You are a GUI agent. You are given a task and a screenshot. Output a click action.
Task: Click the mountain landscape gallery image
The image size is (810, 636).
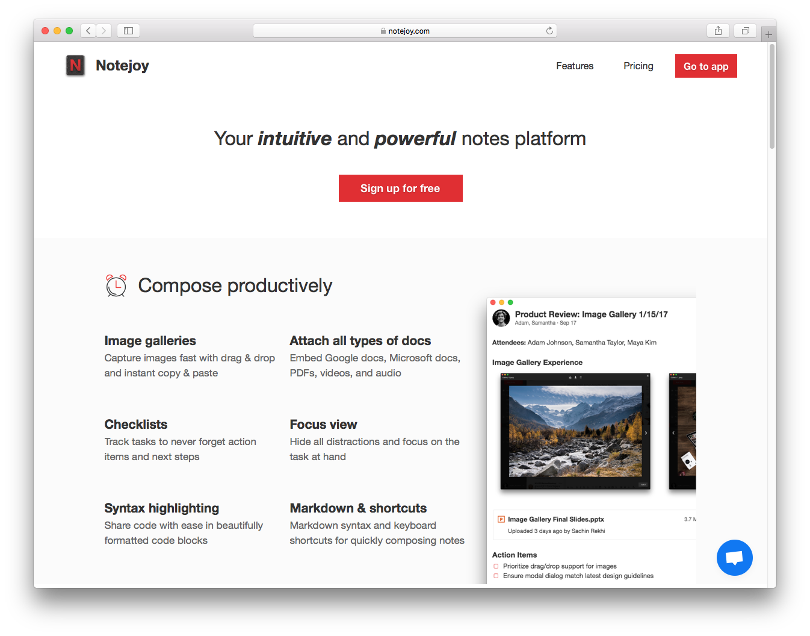click(x=575, y=431)
